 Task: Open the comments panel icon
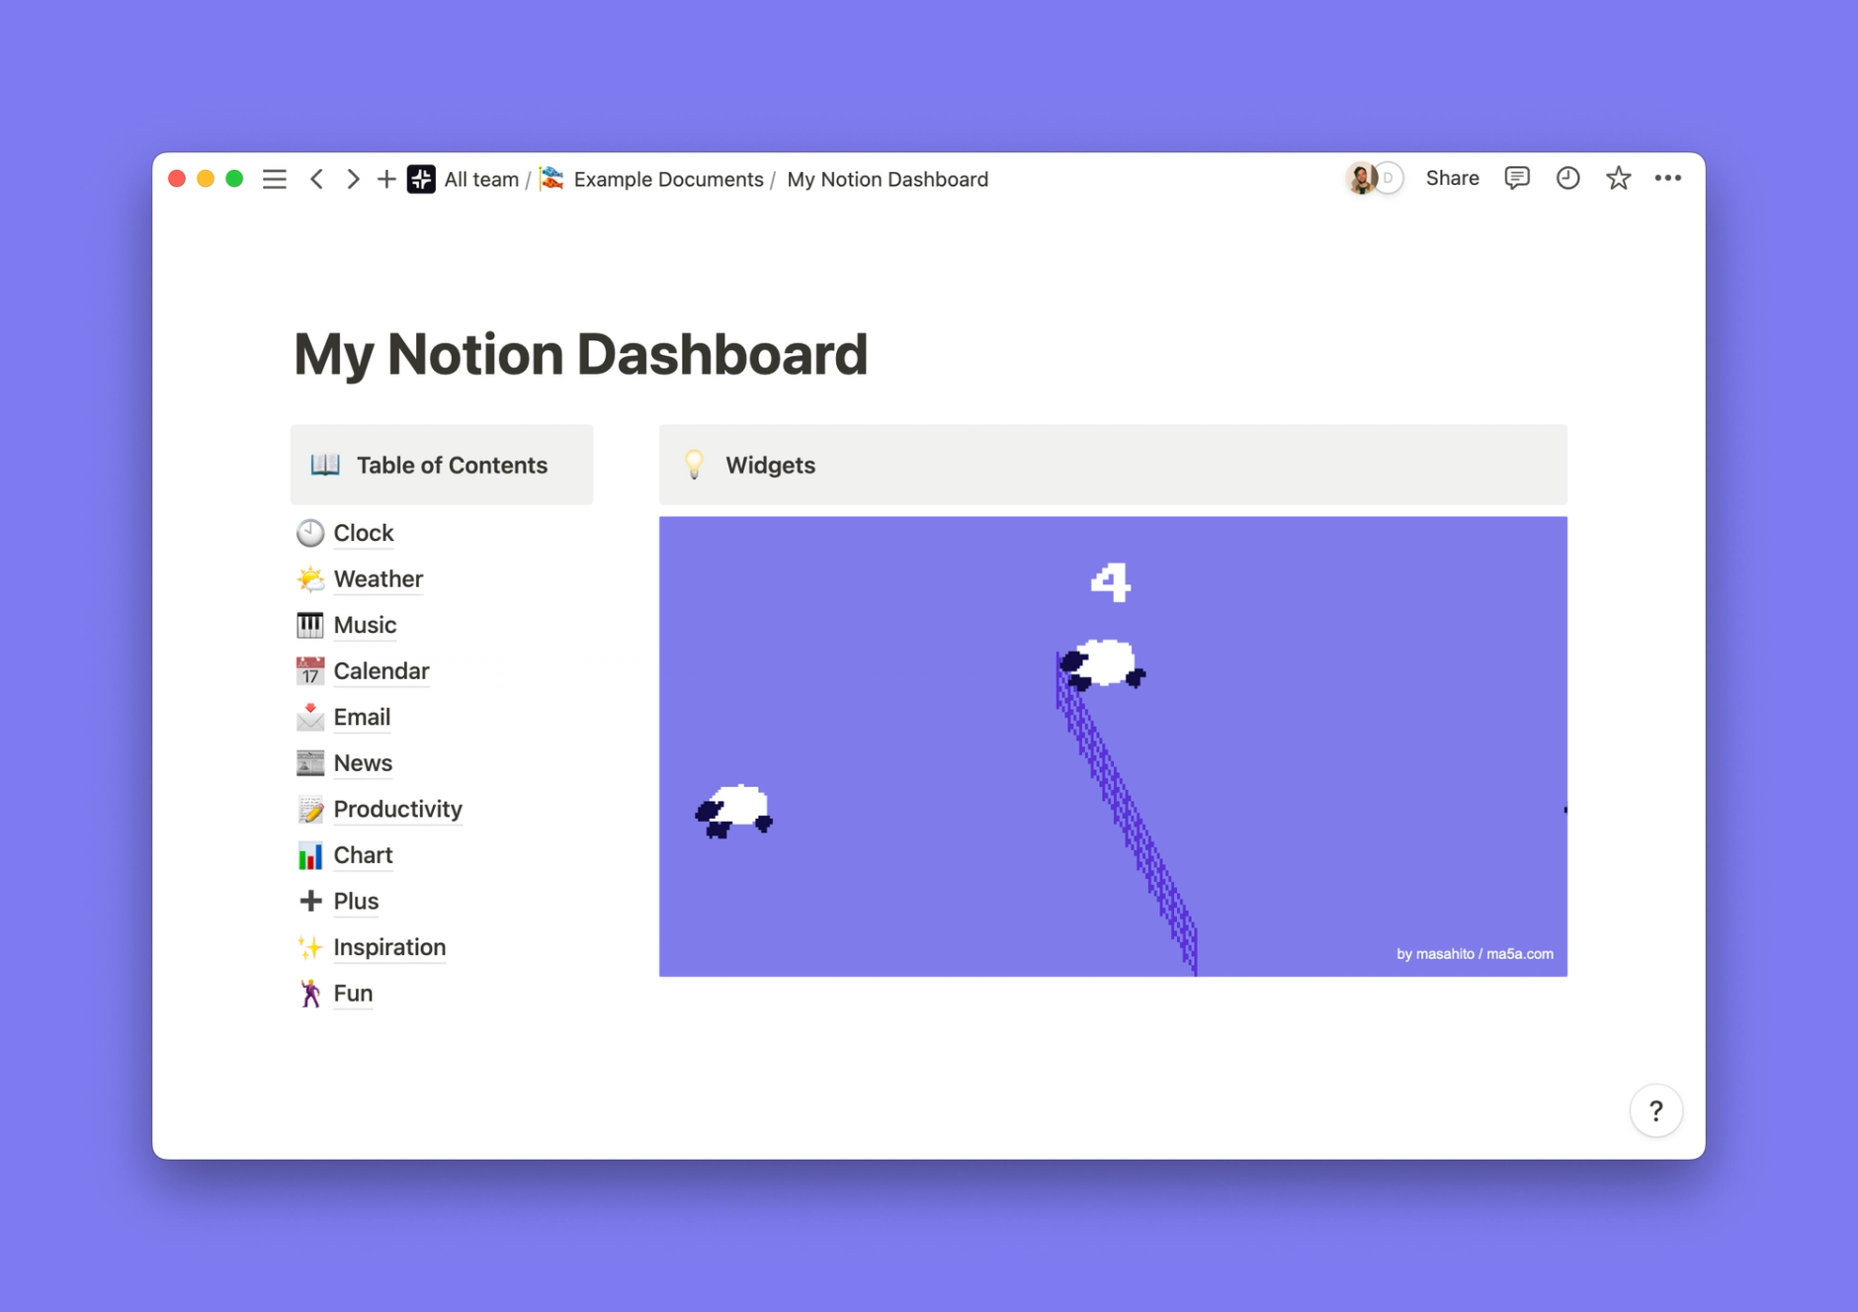point(1517,178)
